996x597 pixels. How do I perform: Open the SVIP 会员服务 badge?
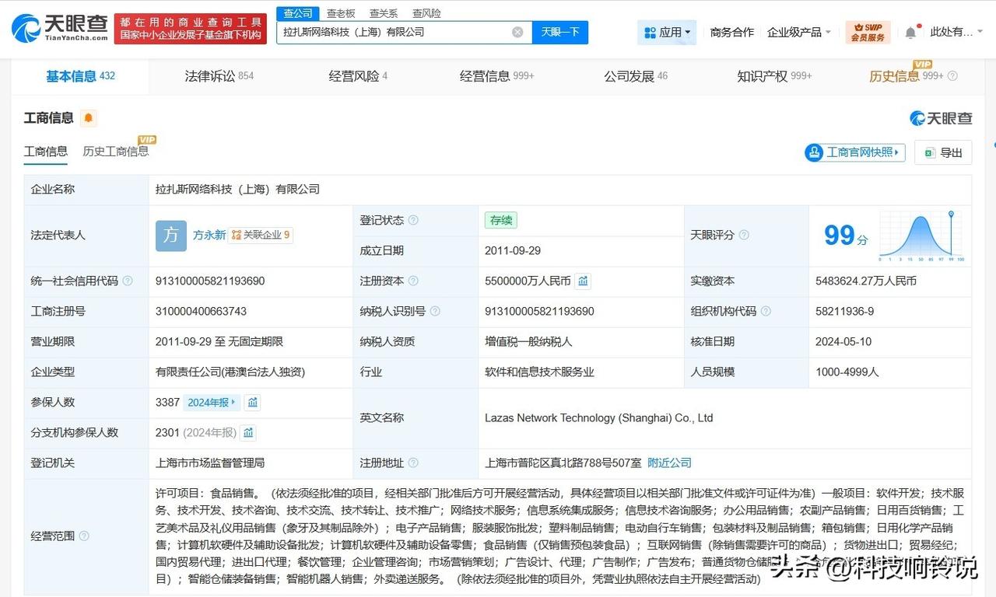coord(868,32)
